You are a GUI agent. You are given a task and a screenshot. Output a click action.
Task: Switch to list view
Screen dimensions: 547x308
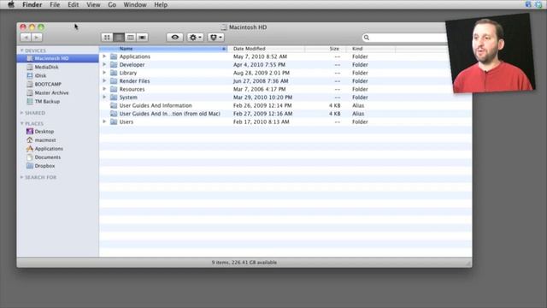[119, 38]
